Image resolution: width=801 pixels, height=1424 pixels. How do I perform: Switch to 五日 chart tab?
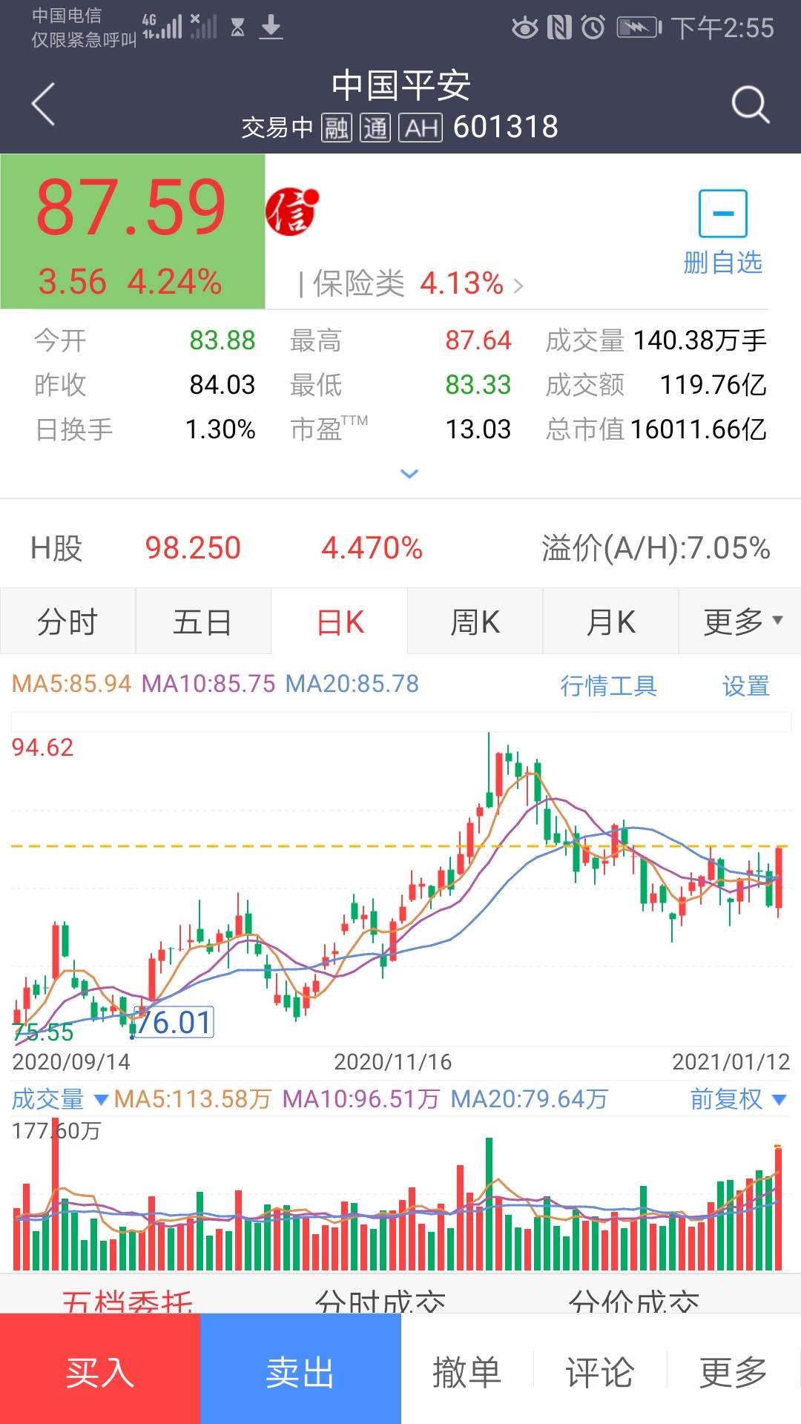[x=202, y=622]
